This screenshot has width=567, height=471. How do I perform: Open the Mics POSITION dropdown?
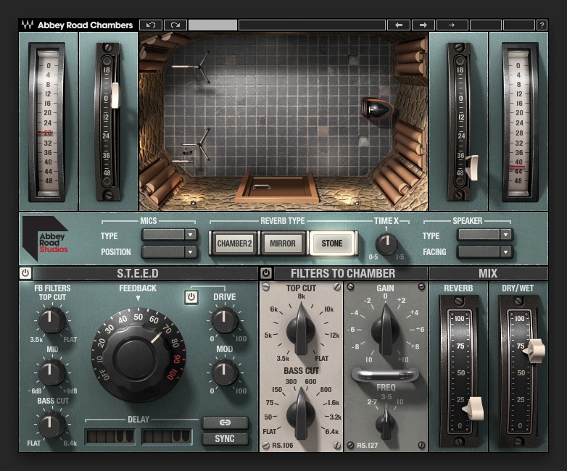[x=169, y=251]
